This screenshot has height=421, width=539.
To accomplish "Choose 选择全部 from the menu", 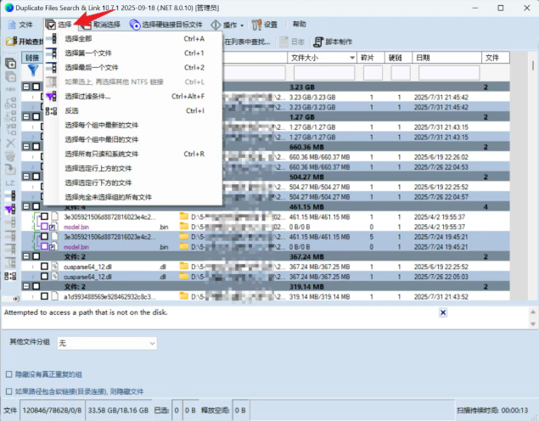I will click(79, 39).
